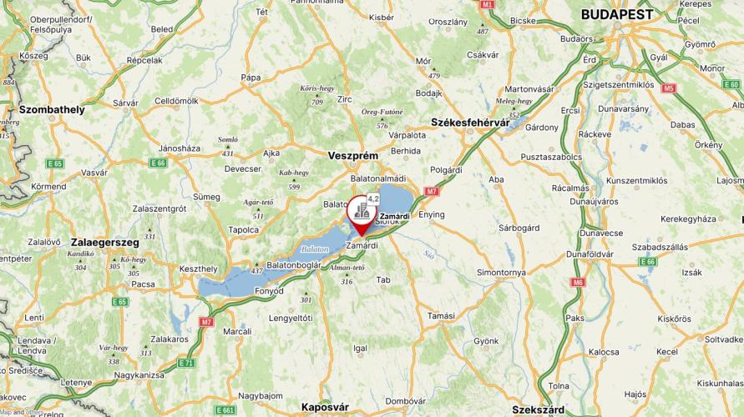The image size is (744, 417).
Task: Click the M6 motorway shield near Paks
Action: 577,283
